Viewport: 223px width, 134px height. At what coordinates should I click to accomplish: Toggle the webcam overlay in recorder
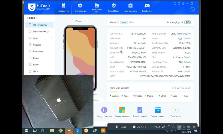[179, 127]
